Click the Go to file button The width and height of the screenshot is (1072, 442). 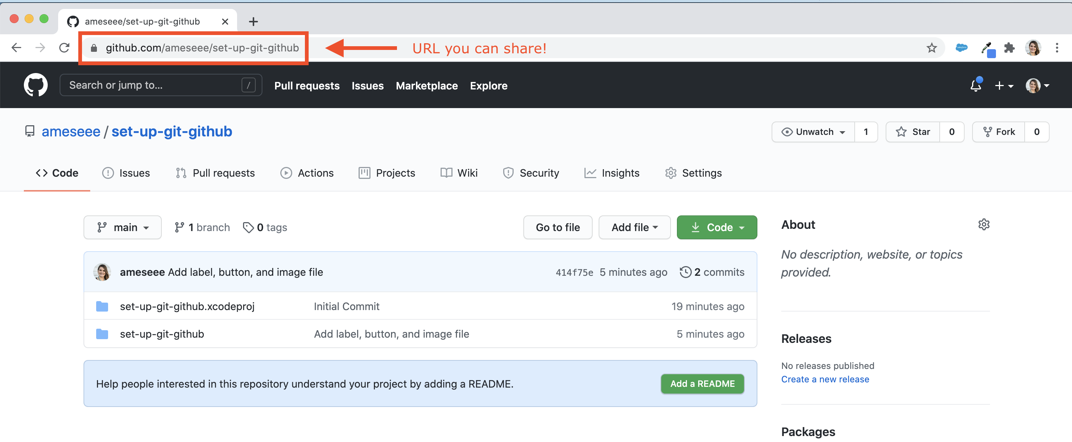pos(558,227)
